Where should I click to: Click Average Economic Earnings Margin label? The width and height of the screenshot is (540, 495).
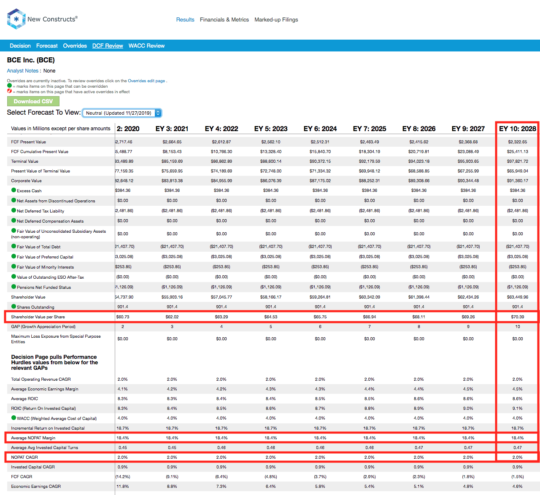pos(45,389)
